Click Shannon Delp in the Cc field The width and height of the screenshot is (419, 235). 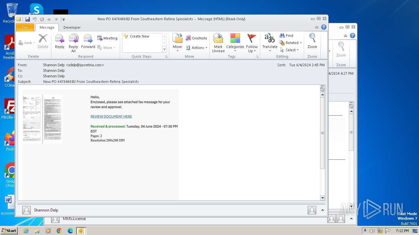54,76
